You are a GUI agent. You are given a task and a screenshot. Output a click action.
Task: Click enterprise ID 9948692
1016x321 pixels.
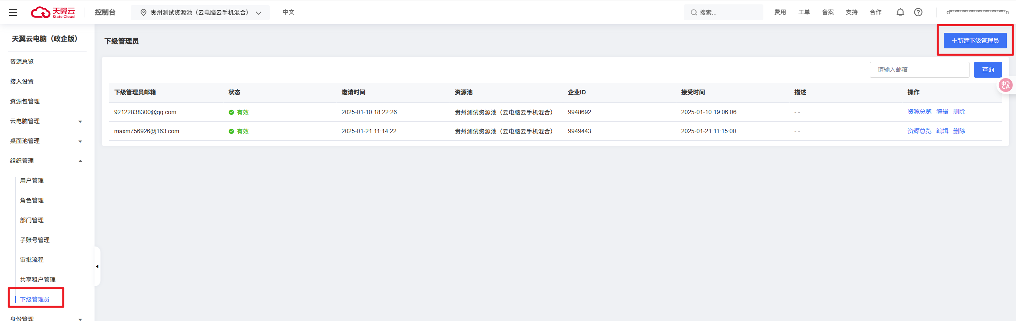point(579,112)
